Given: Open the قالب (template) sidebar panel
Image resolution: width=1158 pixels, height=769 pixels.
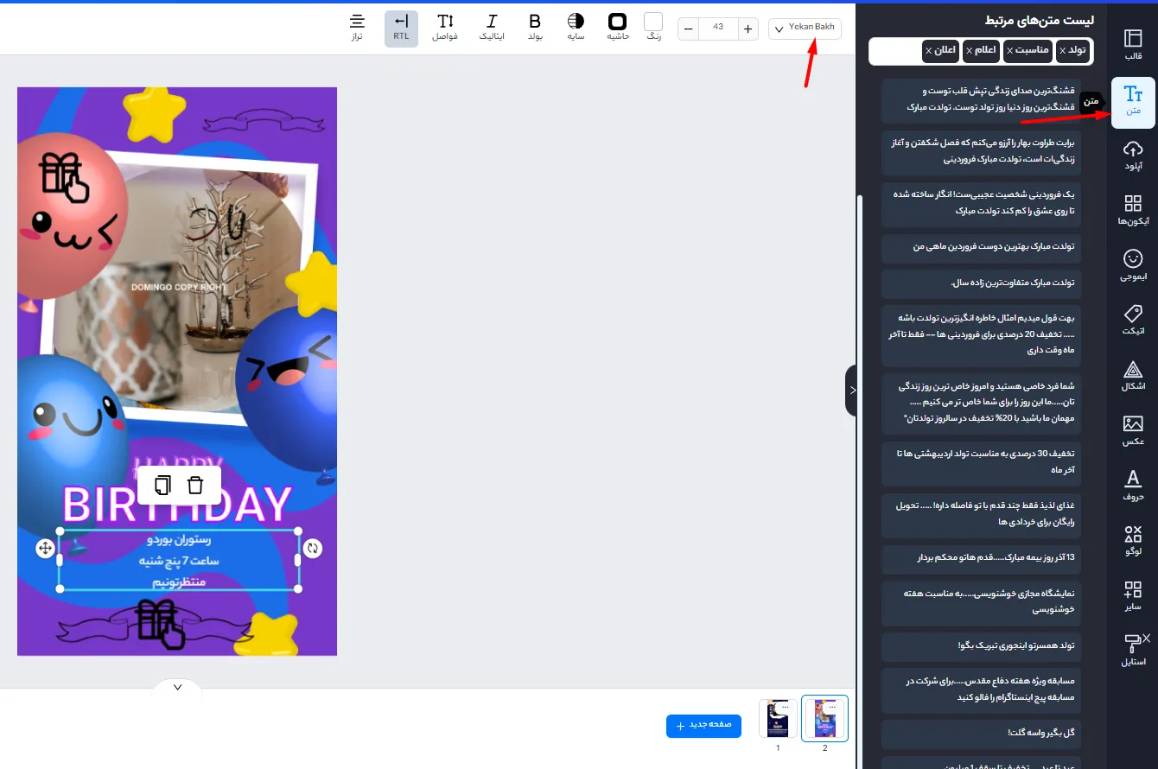Looking at the screenshot, I should tap(1132, 46).
